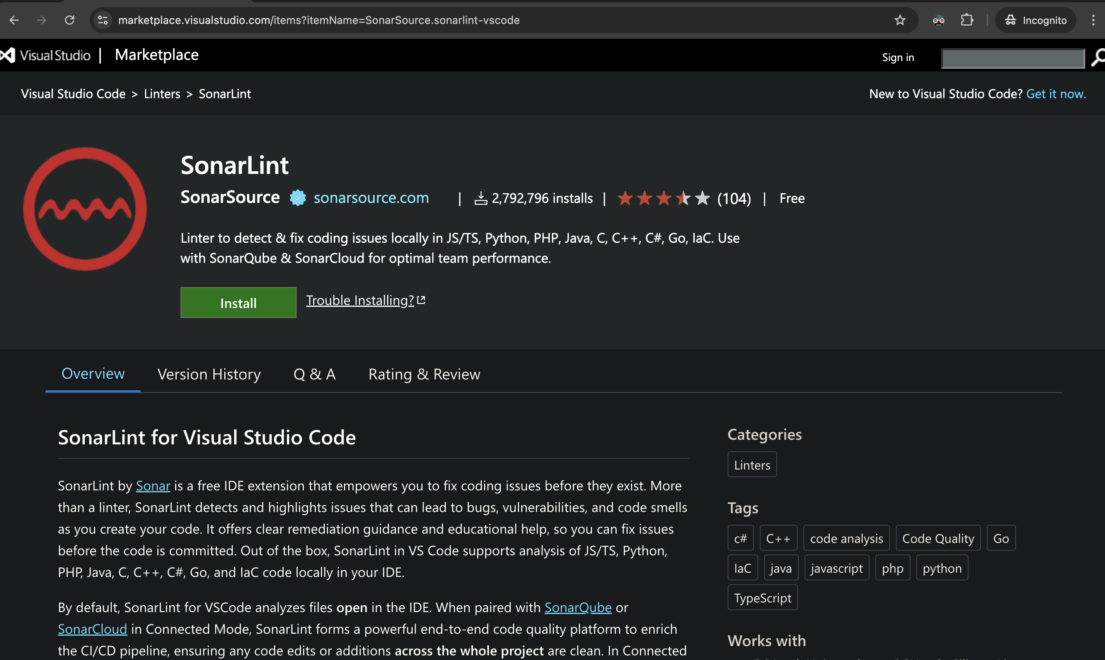Click SonarLint for Visual Studio Code heading

(x=207, y=437)
